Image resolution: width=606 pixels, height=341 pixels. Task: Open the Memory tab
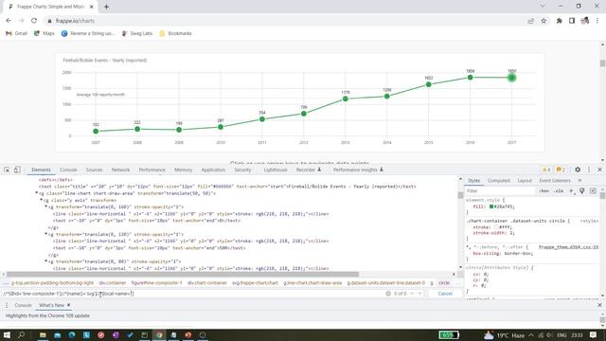(183, 170)
